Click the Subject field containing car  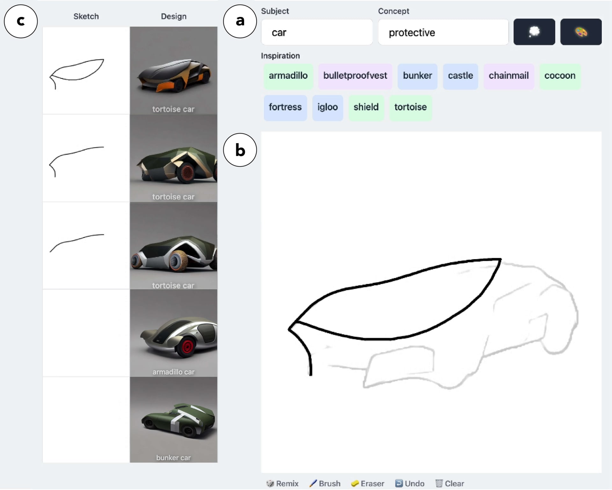point(317,32)
